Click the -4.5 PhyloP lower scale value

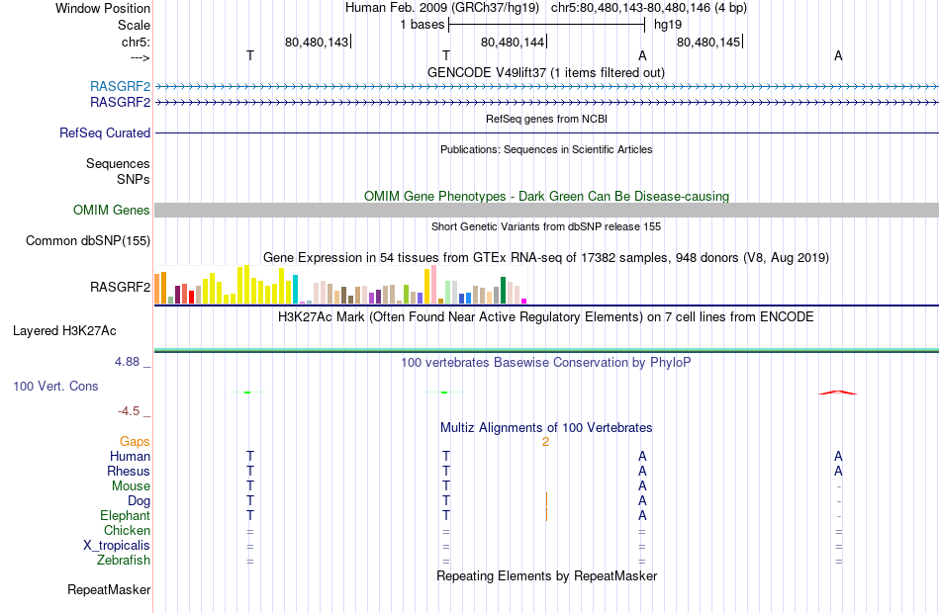coord(129,411)
